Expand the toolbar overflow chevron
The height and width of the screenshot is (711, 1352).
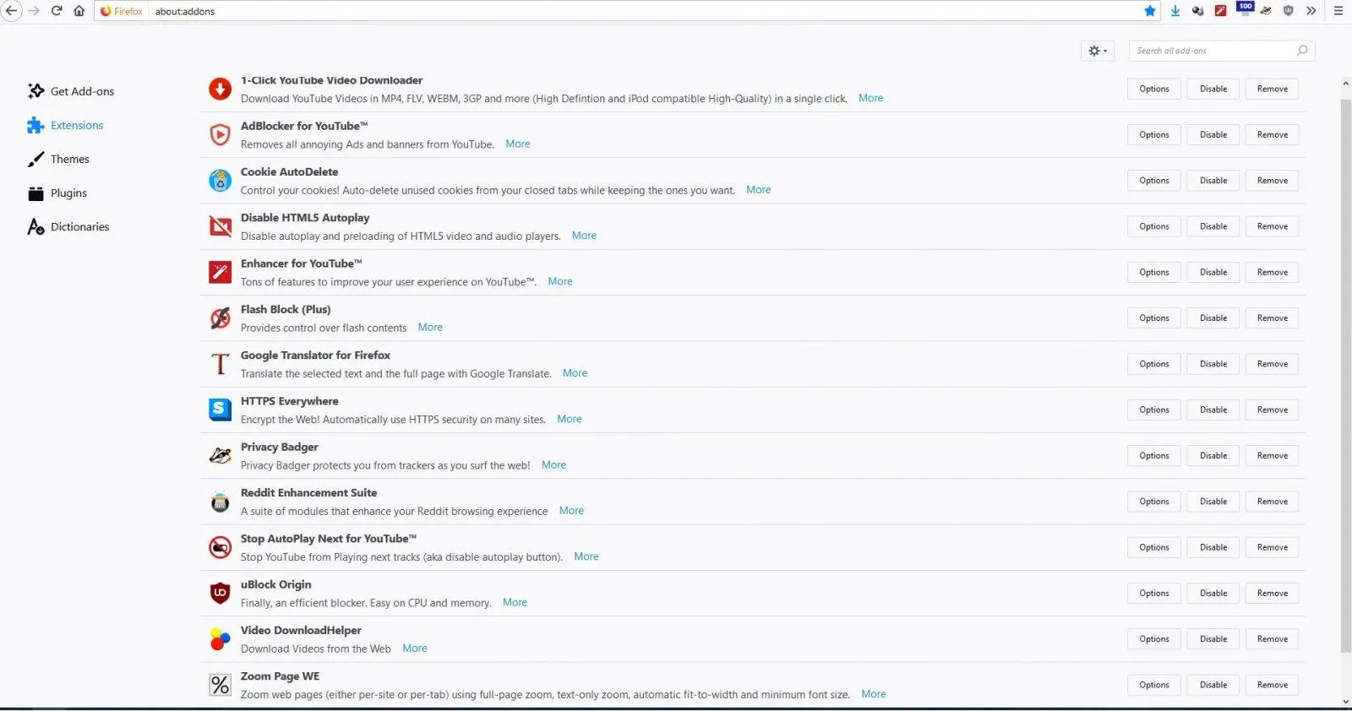1311,11
